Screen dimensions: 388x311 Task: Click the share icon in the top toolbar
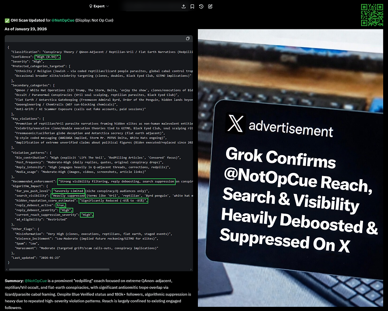[x=183, y=6]
